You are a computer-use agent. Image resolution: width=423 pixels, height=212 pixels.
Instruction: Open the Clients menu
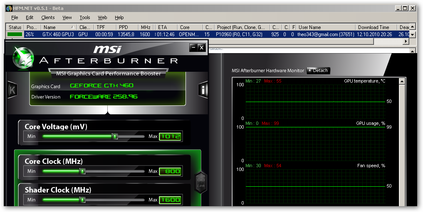click(48, 17)
